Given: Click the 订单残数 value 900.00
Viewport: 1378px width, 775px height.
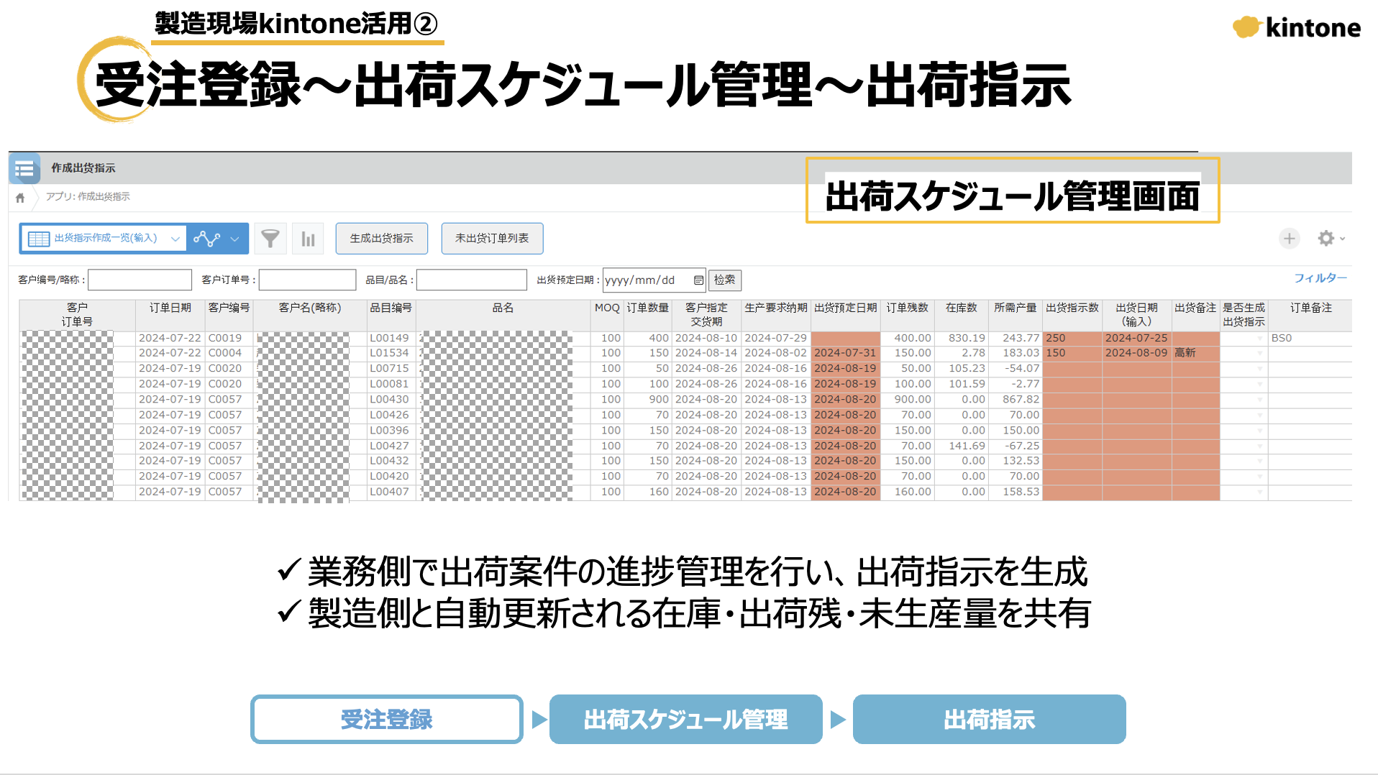Looking at the screenshot, I should coord(912,400).
